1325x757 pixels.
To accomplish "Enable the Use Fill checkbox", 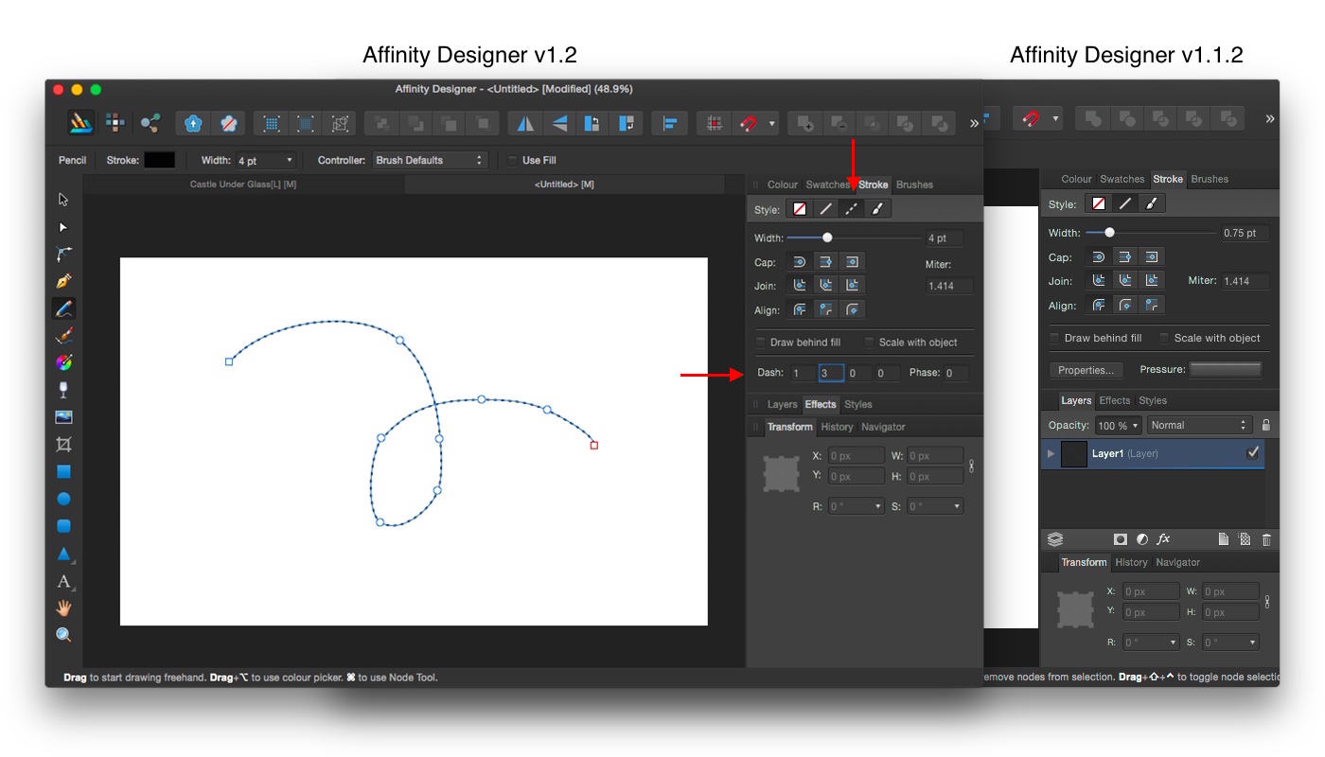I will 513,161.
